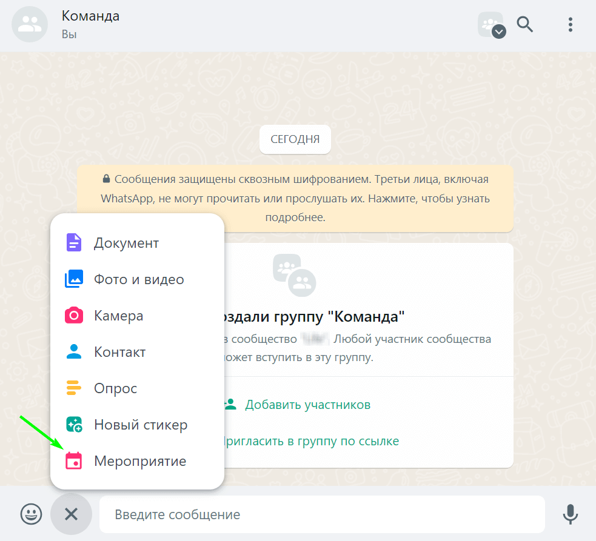
Task: Click the community group icon in the card
Action: (295, 275)
